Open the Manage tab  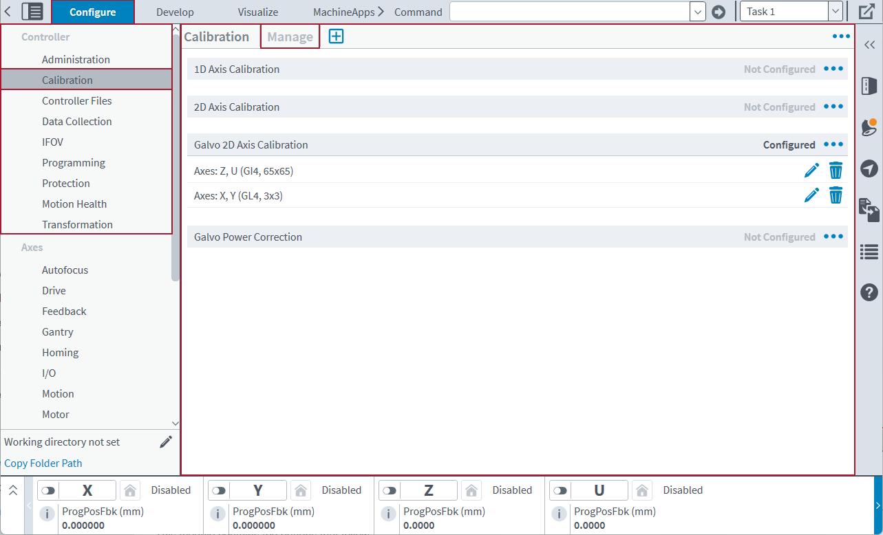(x=290, y=37)
